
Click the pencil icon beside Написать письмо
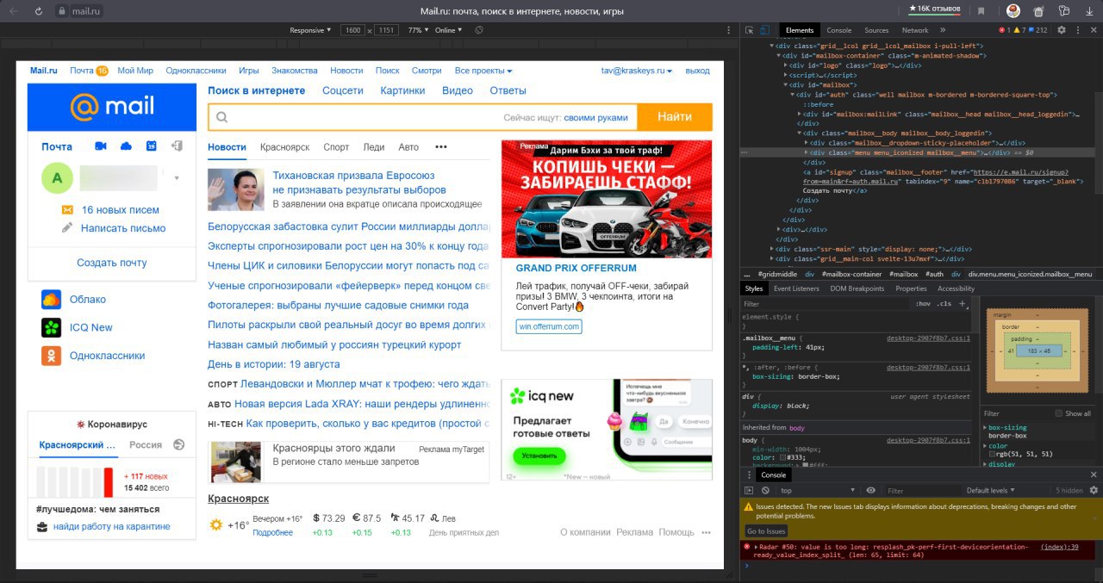coord(67,228)
